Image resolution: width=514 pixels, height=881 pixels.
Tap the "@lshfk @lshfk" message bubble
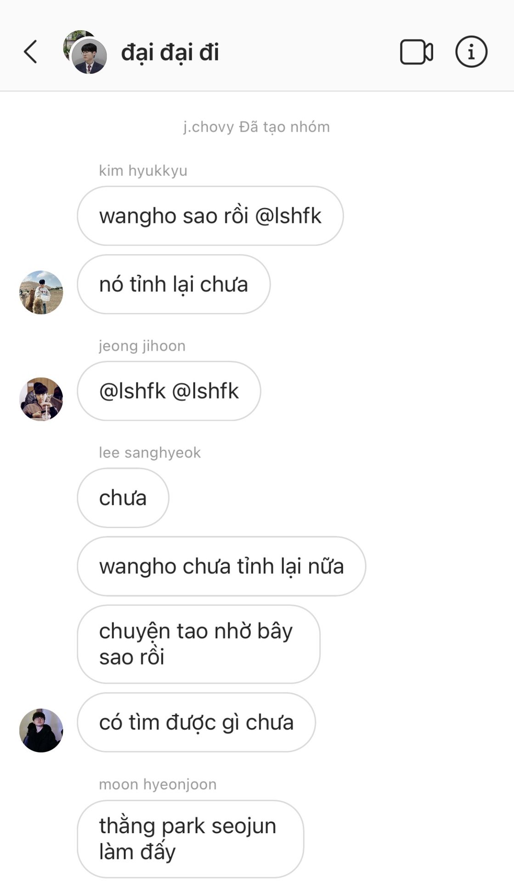169,391
